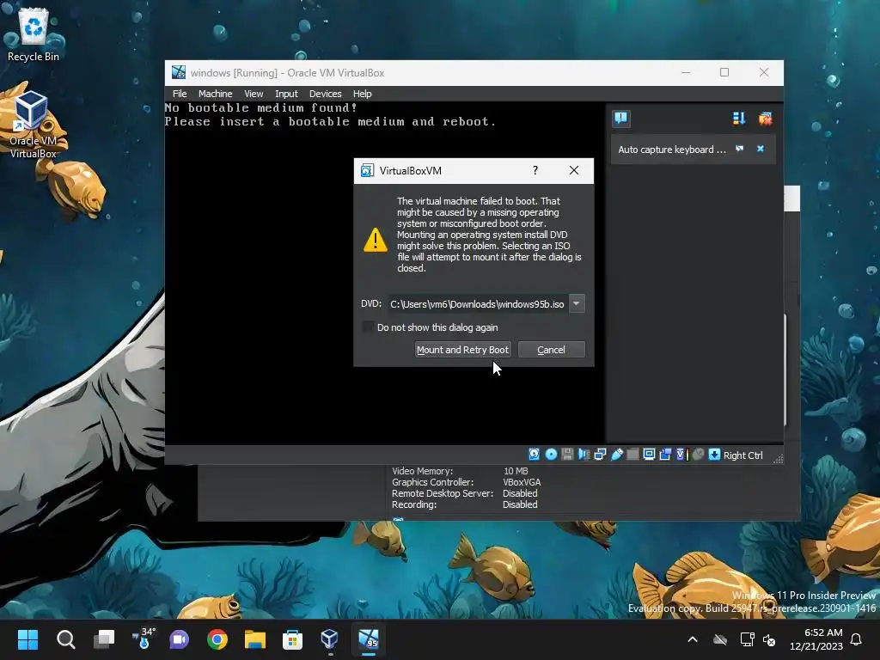Image resolution: width=880 pixels, height=660 pixels.
Task: Open the DVD ISO path dropdown arrow
Action: click(577, 303)
